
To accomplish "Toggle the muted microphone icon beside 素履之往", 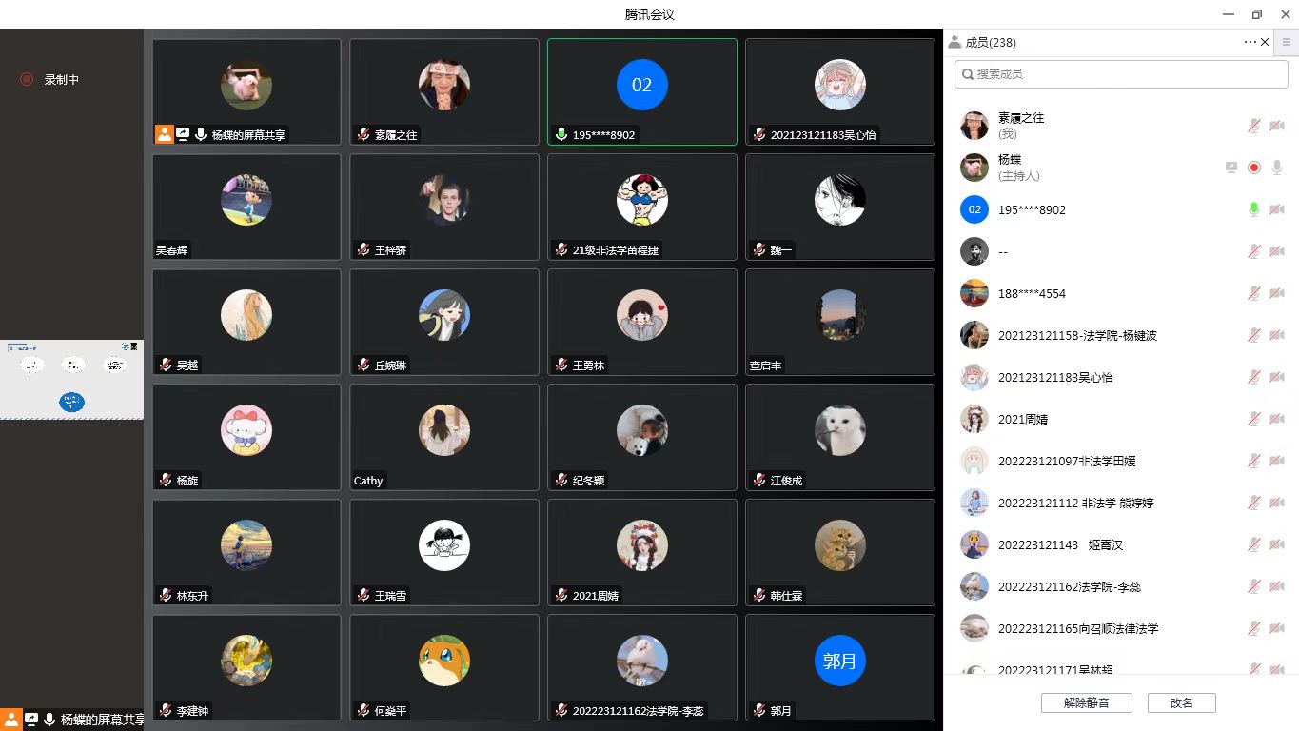I will pyautogui.click(x=1254, y=126).
